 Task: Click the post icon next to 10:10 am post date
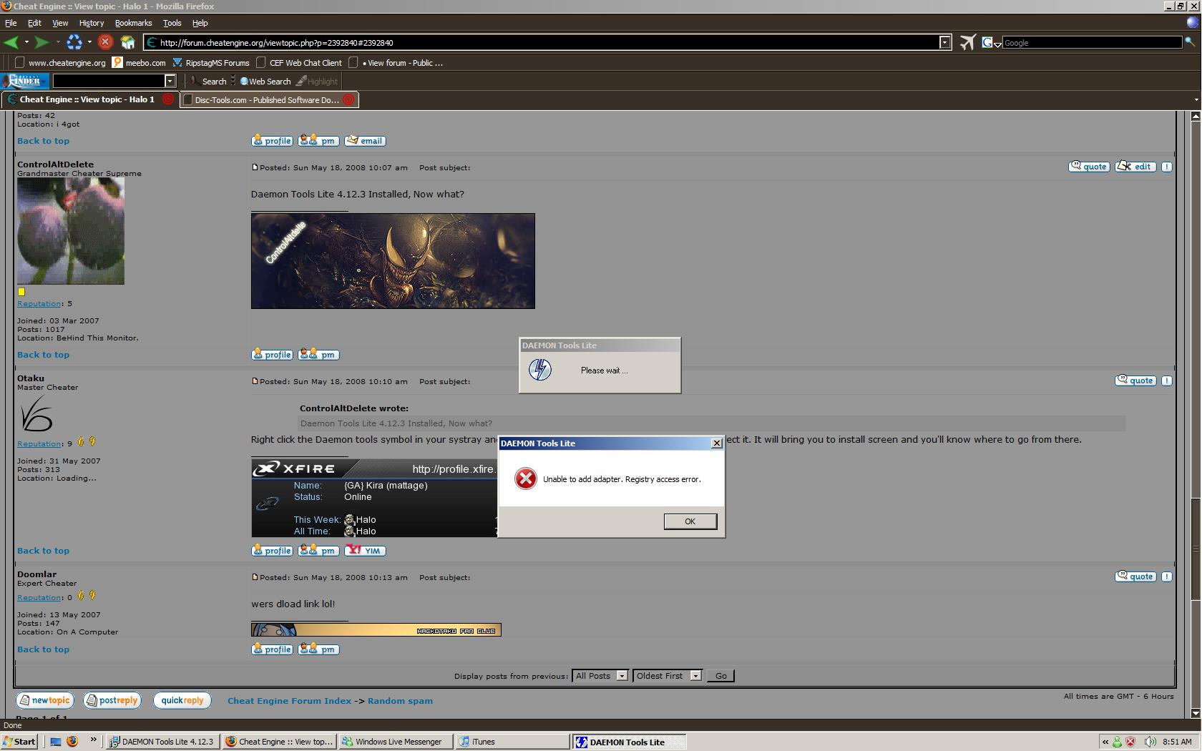pos(255,381)
